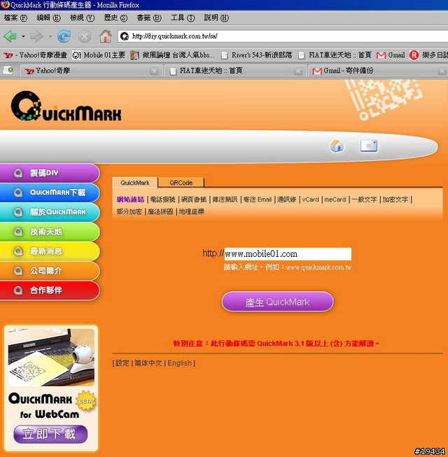This screenshot has width=448, height=457.
Task: Choose 傳送簡訊 code type
Action: tap(225, 199)
